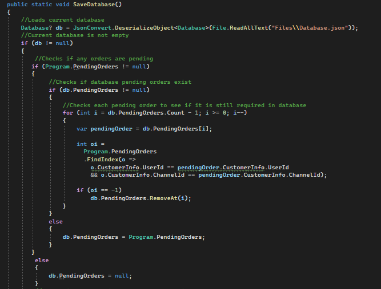Viewport: 381px width, 289px height.
Task: Click the "db.PendingOrders = null;" statement
Action: 90,276
